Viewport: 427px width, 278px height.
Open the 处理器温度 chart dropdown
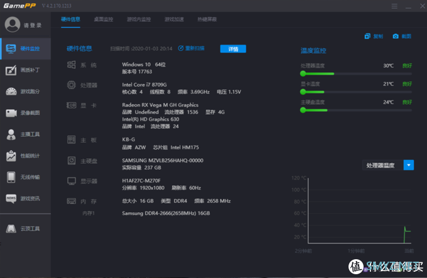[409, 165]
